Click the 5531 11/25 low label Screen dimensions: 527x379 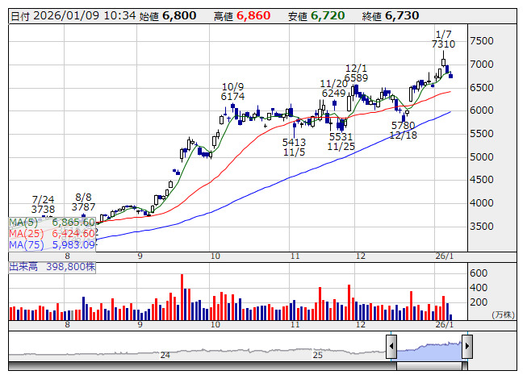pos(341,142)
